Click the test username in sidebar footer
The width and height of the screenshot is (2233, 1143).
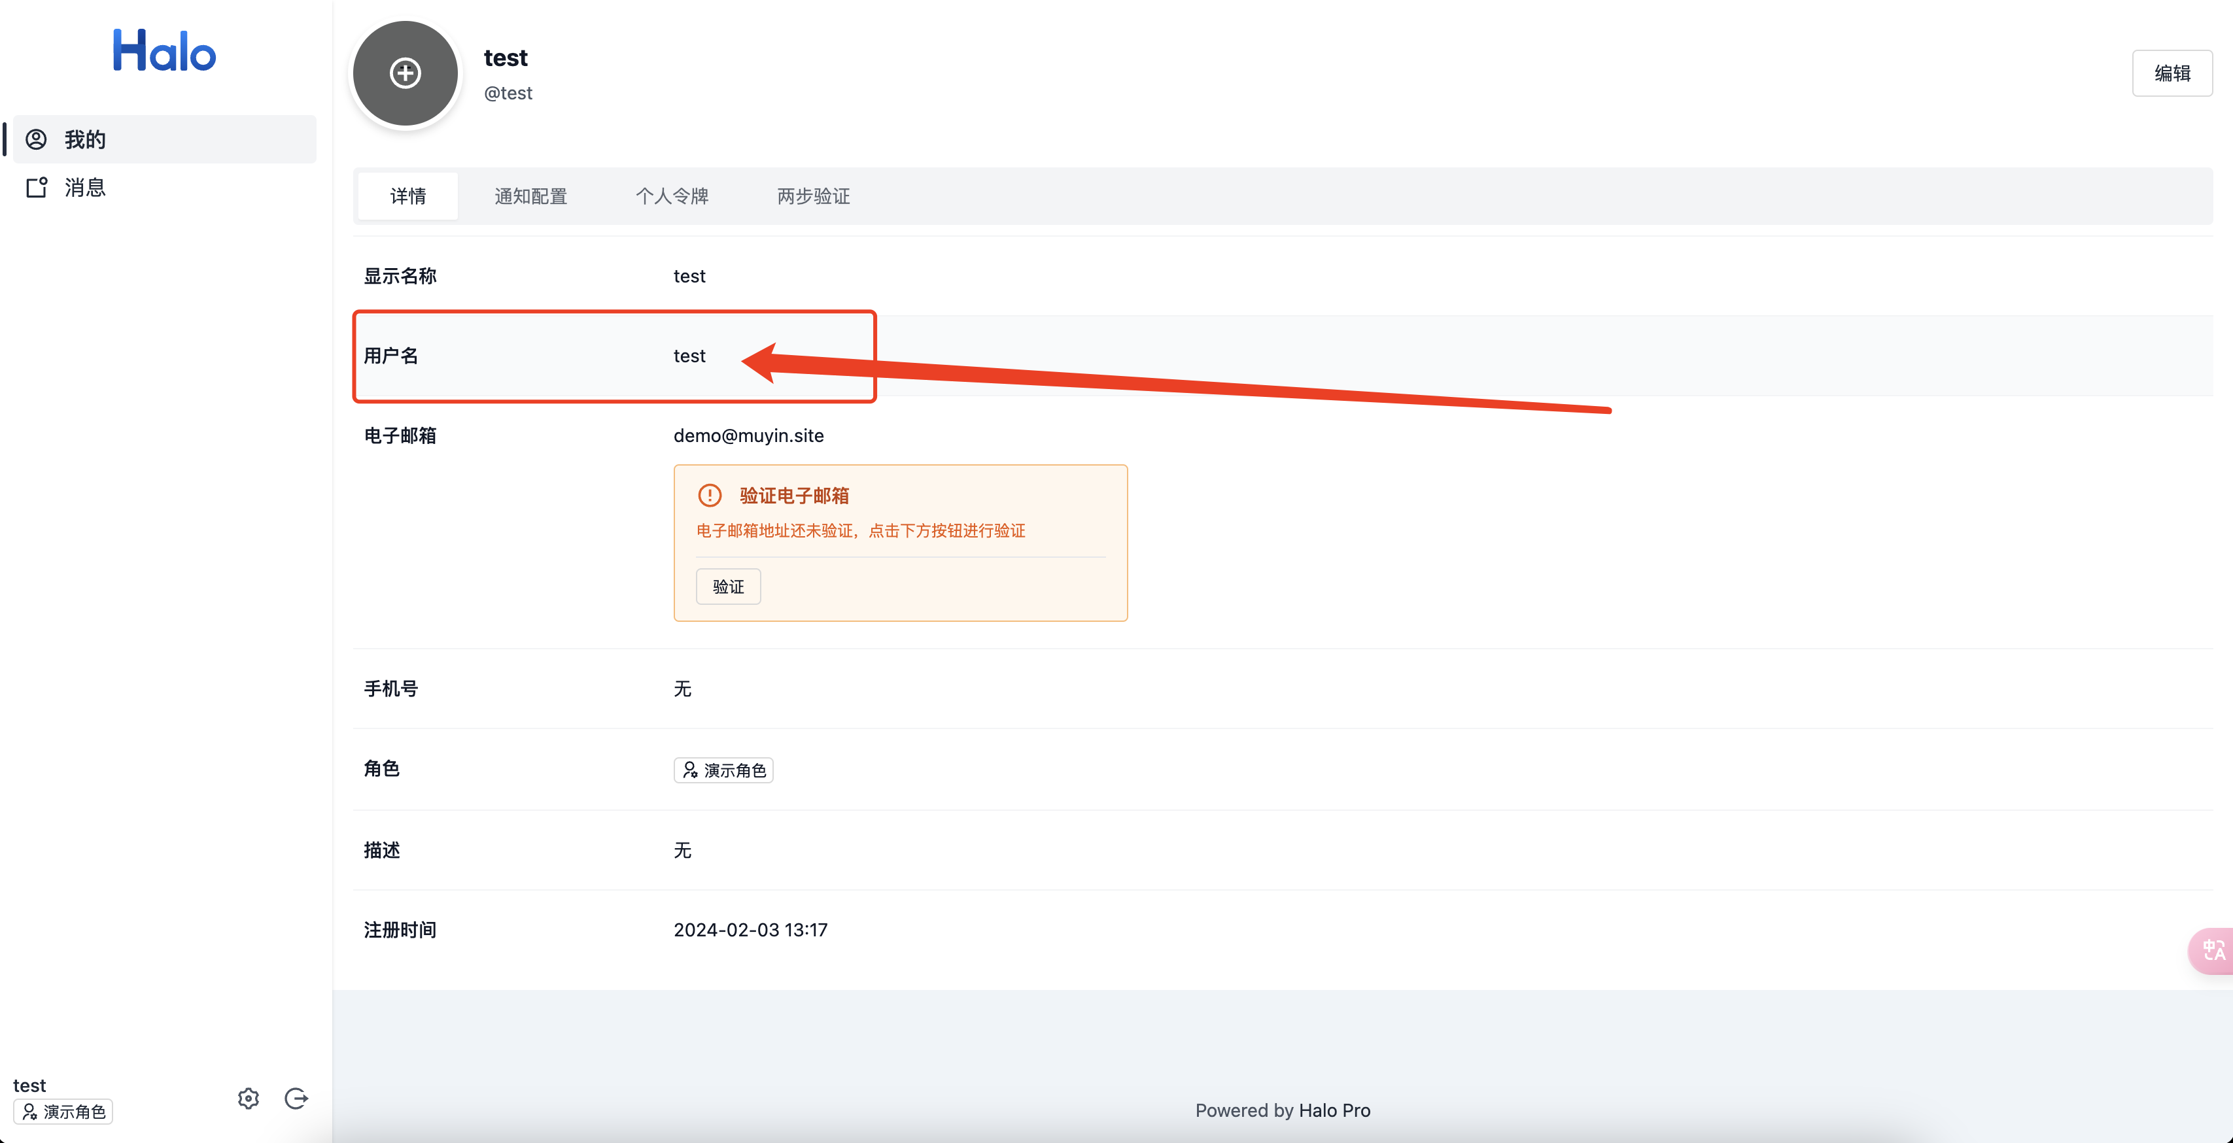point(29,1086)
